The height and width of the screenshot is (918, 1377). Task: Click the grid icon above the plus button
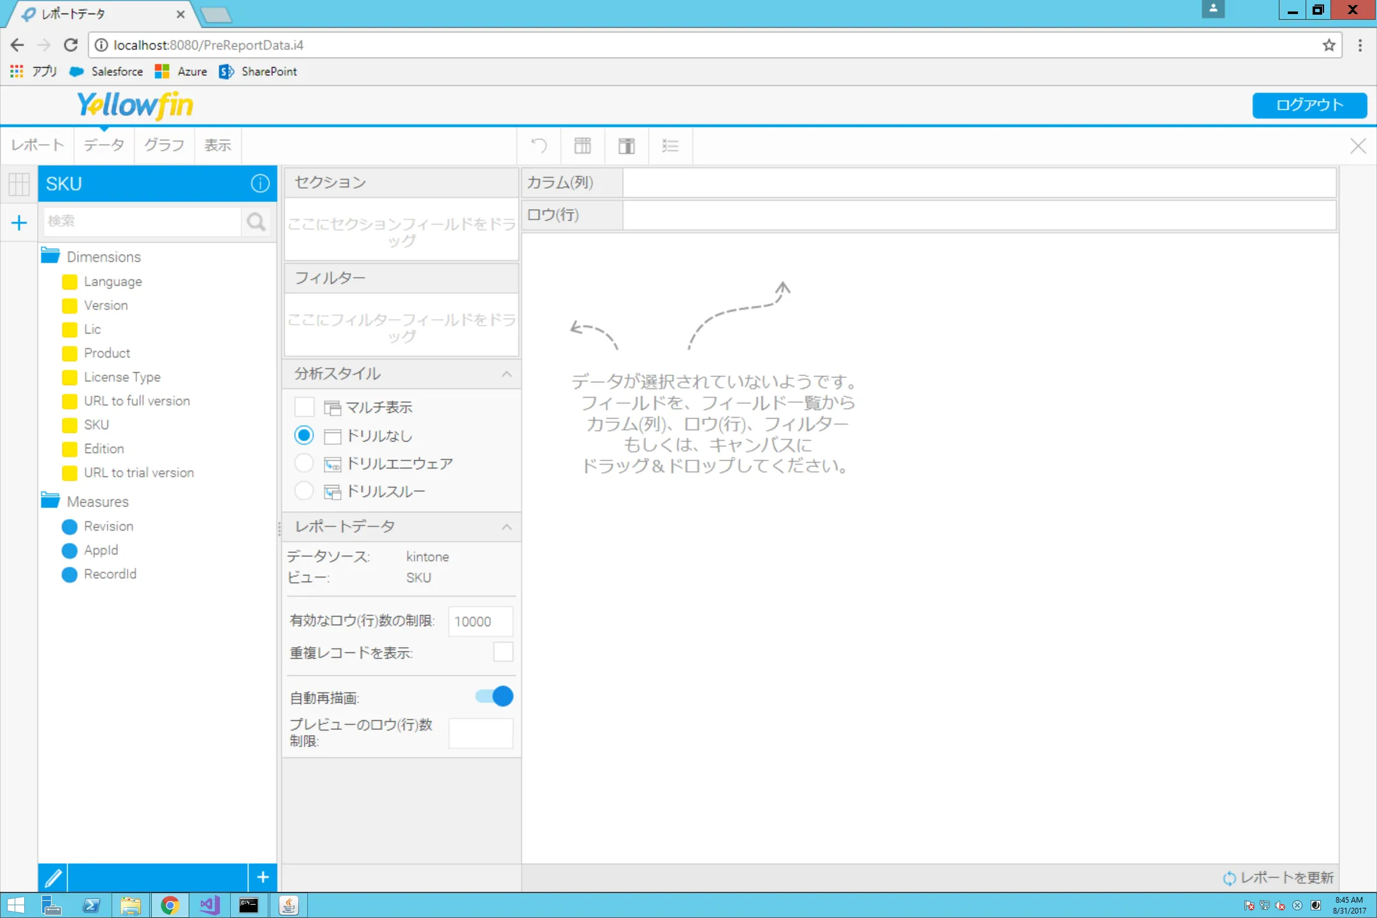coord(18,184)
